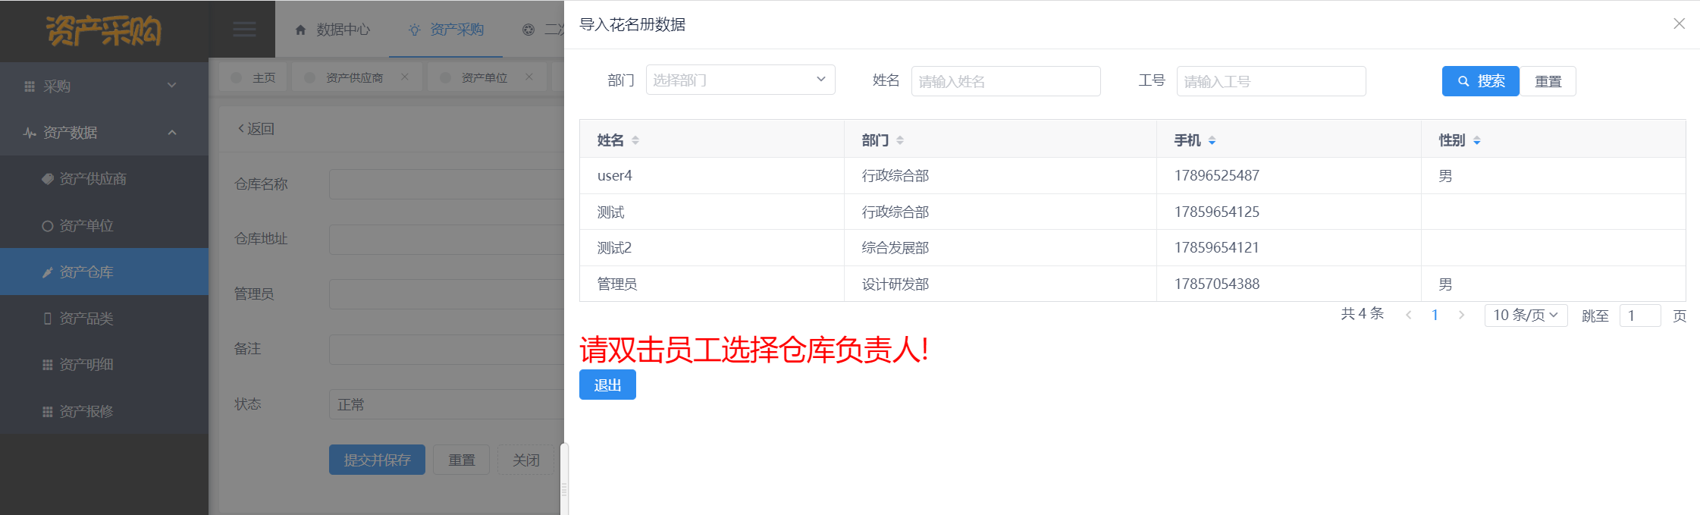Click the blue 搜索 button
Viewport: 1700px width, 515px height.
1480,81
